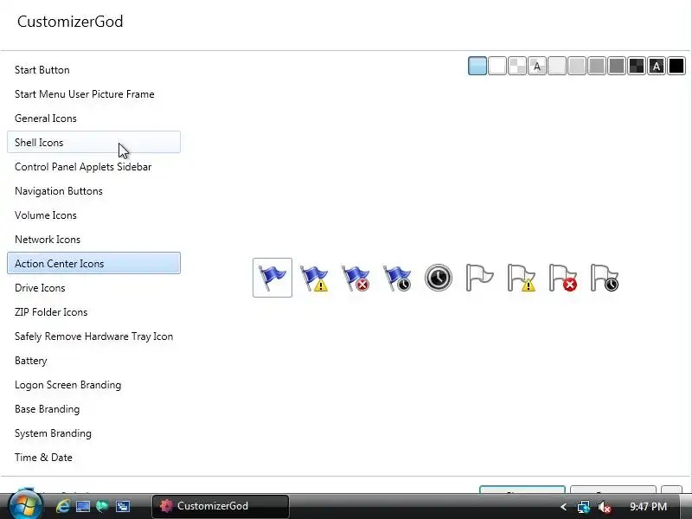Click Show Desktop quick launch icon
692x519 pixels.
pos(82,506)
